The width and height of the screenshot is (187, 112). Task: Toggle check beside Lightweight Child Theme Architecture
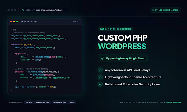pos(100,77)
